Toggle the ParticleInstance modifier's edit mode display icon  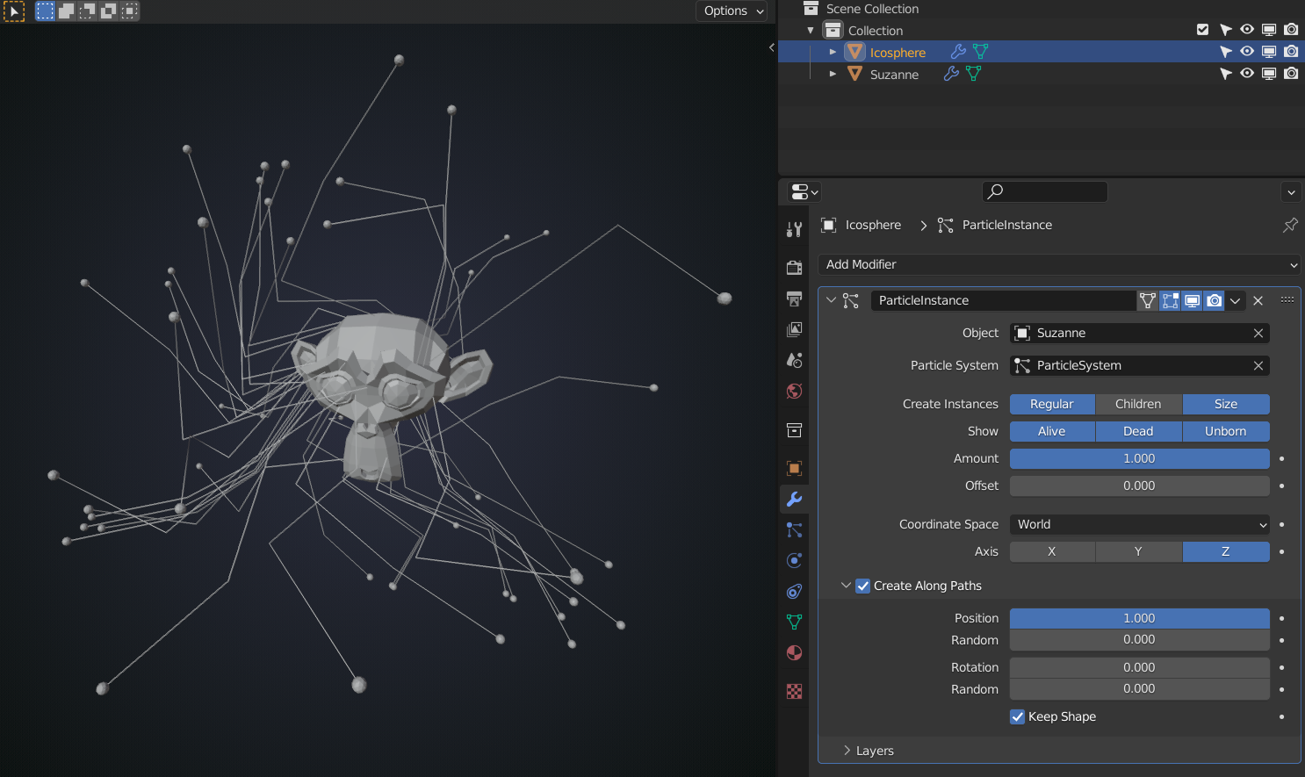(1170, 300)
